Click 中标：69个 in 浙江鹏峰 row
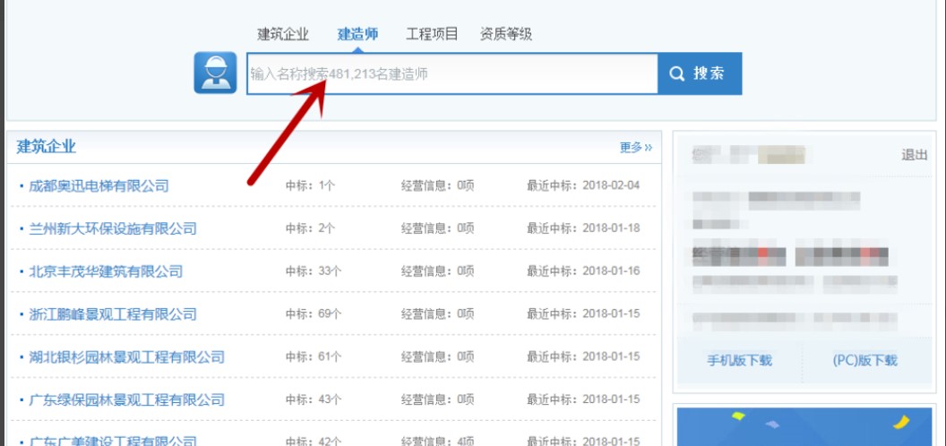This screenshot has height=446, width=946. [314, 314]
